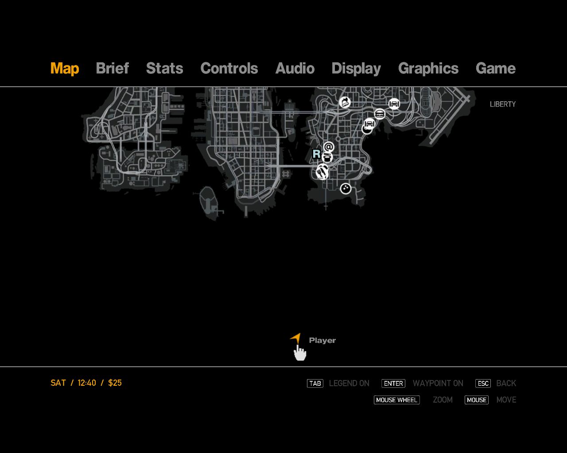This screenshot has height=453, width=567.
Task: Toggle LEGEND ON label
Action: point(349,384)
